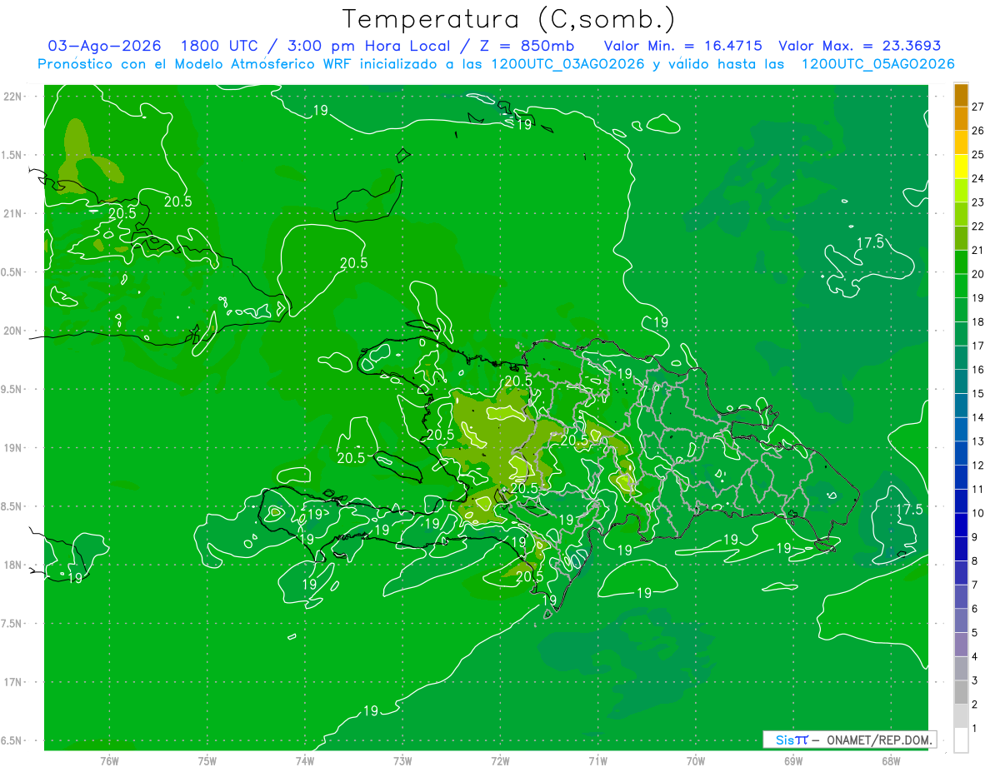Click the legend scale value '4'

[x=975, y=657]
